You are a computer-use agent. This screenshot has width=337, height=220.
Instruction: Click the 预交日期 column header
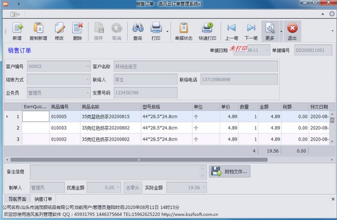pos(319,107)
